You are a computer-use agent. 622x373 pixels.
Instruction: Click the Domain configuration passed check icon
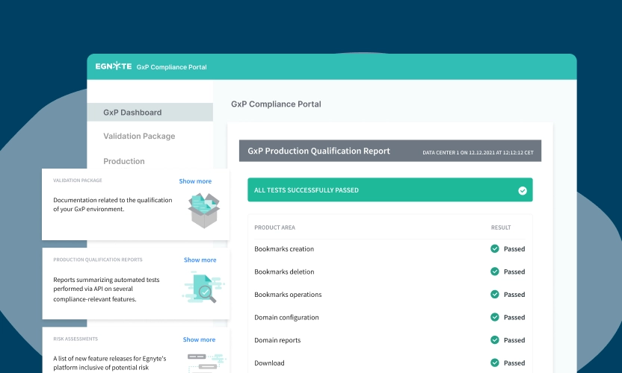[x=494, y=317]
